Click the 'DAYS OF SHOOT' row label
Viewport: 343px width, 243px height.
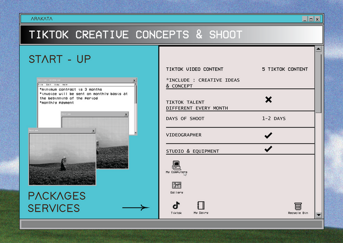tap(185, 118)
